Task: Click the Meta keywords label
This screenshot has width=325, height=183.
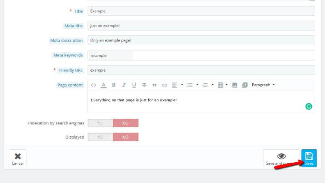Action: coord(68,55)
